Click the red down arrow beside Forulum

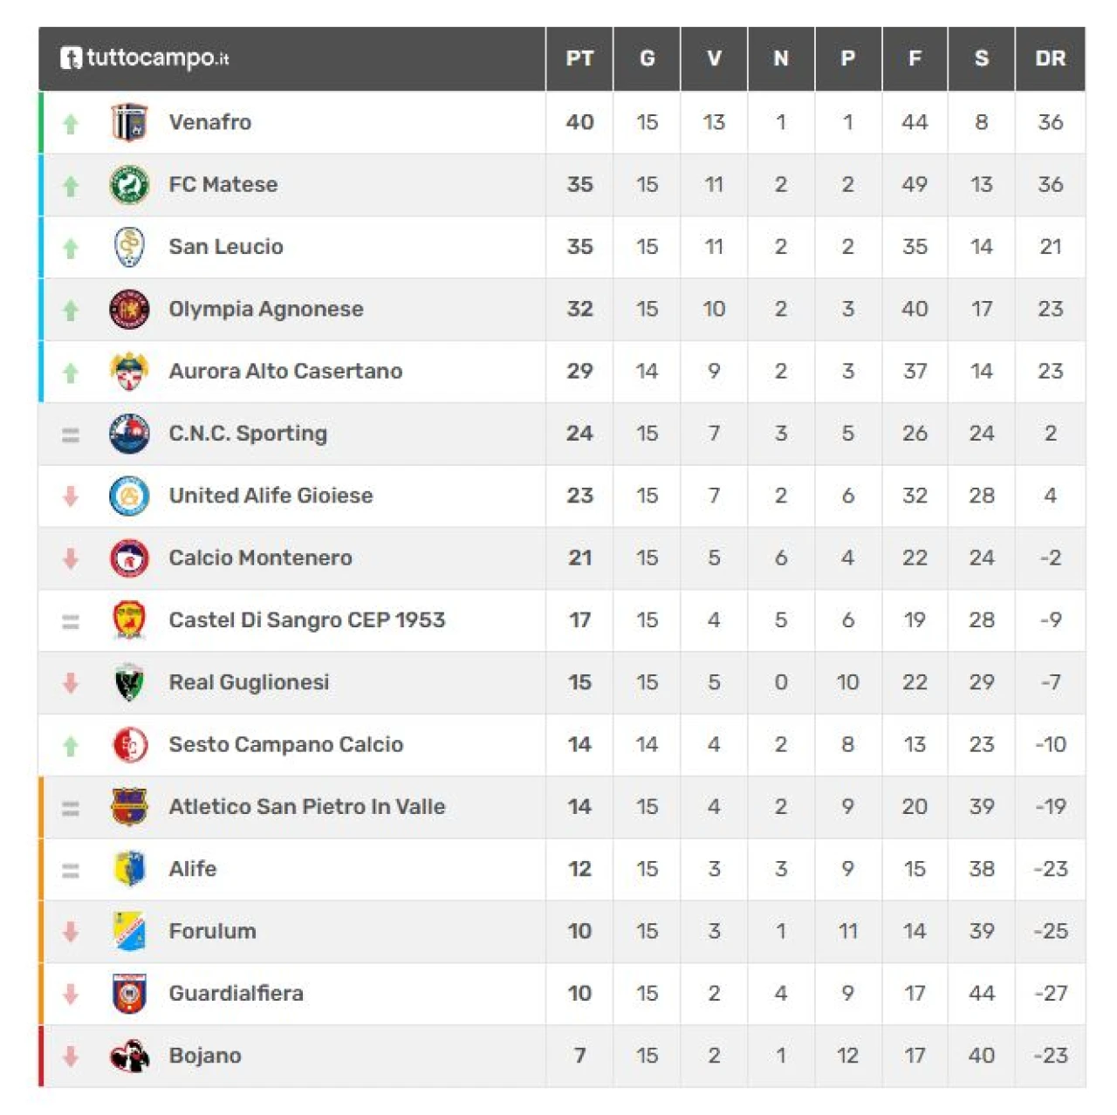71,932
